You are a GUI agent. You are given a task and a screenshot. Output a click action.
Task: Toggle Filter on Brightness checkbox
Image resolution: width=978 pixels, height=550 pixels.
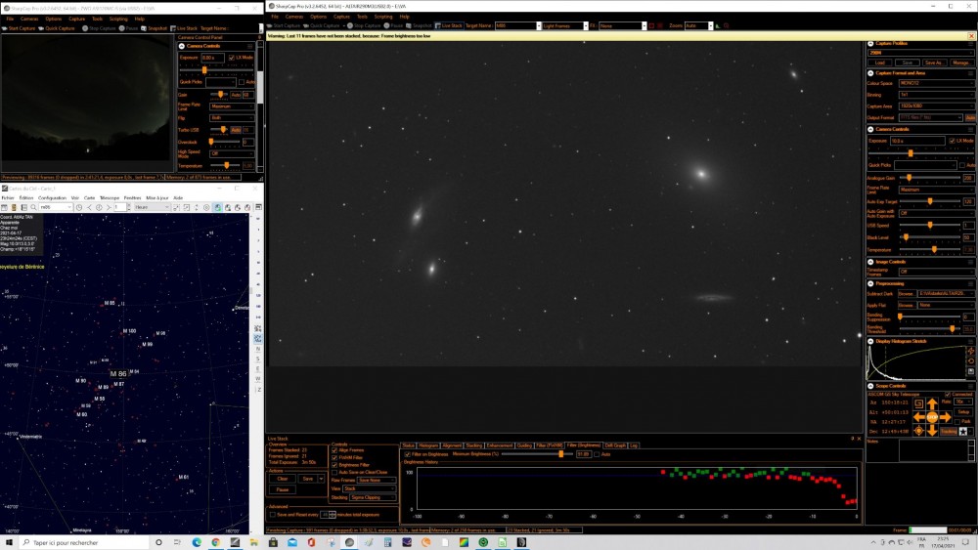coord(408,454)
